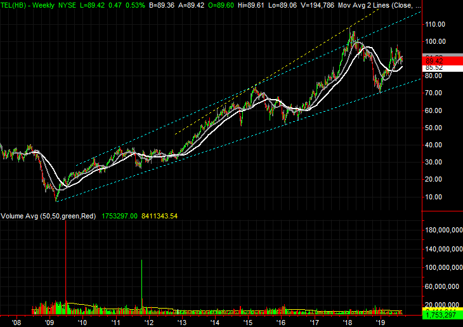Click the 30.00 price axis label
Screen dimensions: 463x327
click(433, 162)
